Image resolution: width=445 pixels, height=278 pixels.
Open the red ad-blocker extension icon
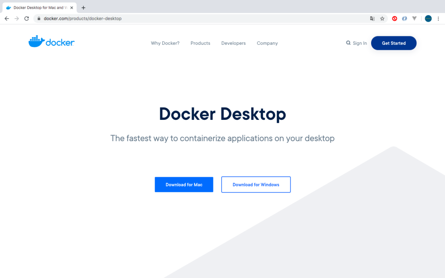[395, 19]
